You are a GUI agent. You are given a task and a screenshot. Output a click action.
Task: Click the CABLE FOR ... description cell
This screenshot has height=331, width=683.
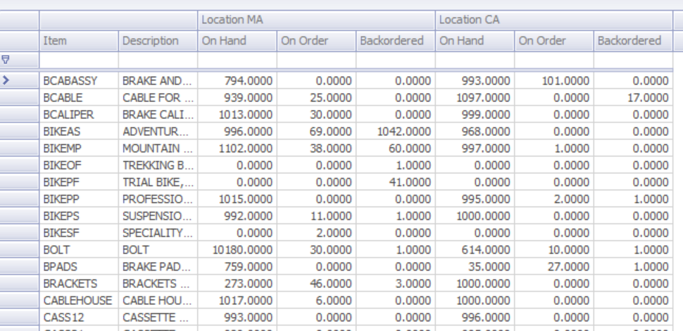point(158,98)
